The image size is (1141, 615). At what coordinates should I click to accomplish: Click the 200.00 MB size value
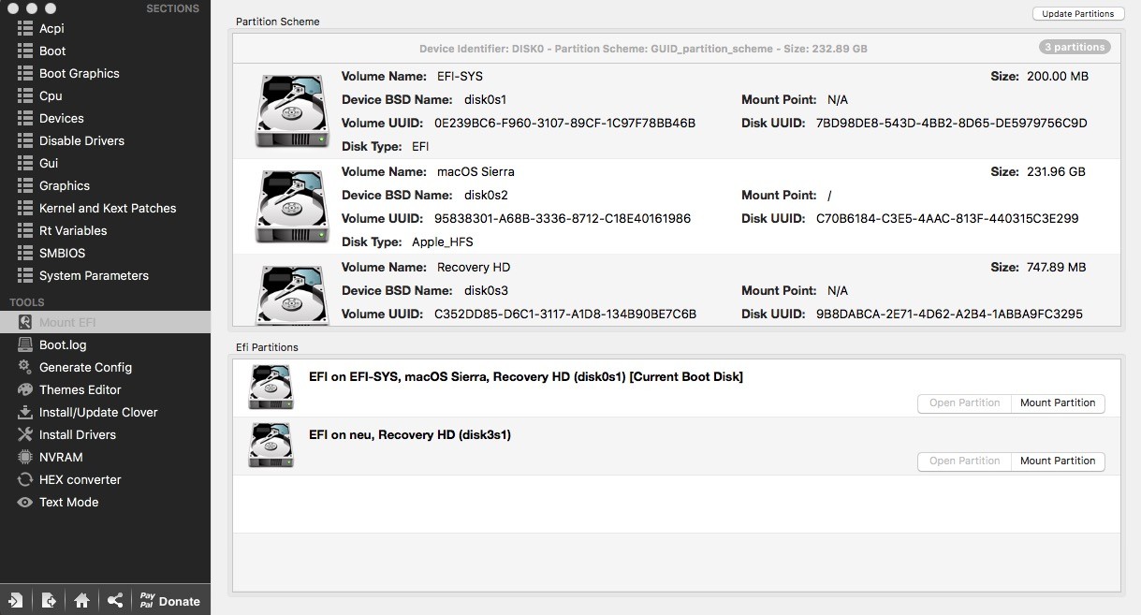click(1058, 76)
